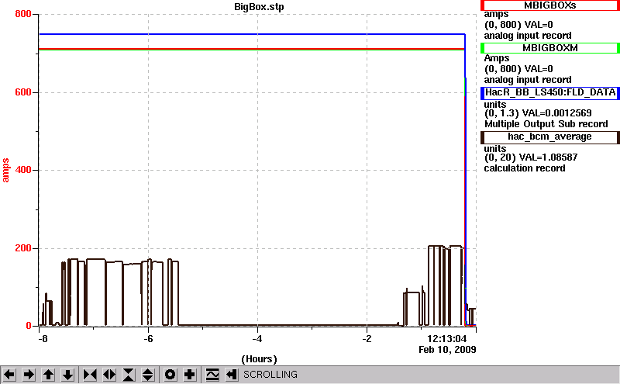This screenshot has width=620, height=384.
Task: Zoom in vertically using the hourglass-shaped icon
Action: (129, 375)
